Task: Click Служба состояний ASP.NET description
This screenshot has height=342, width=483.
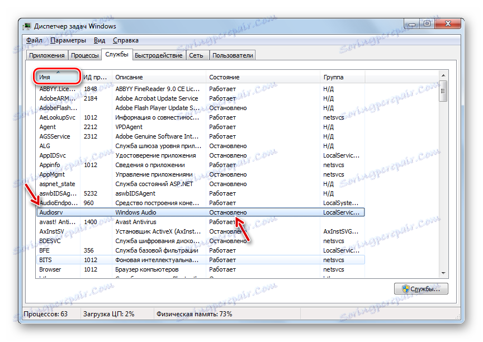Action: point(154,184)
